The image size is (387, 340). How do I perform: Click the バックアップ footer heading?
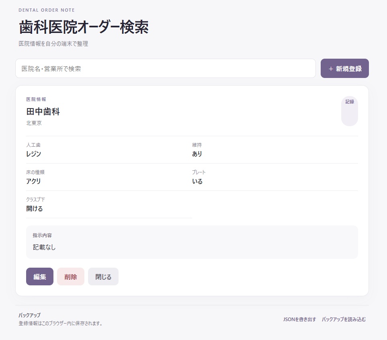coord(29,315)
